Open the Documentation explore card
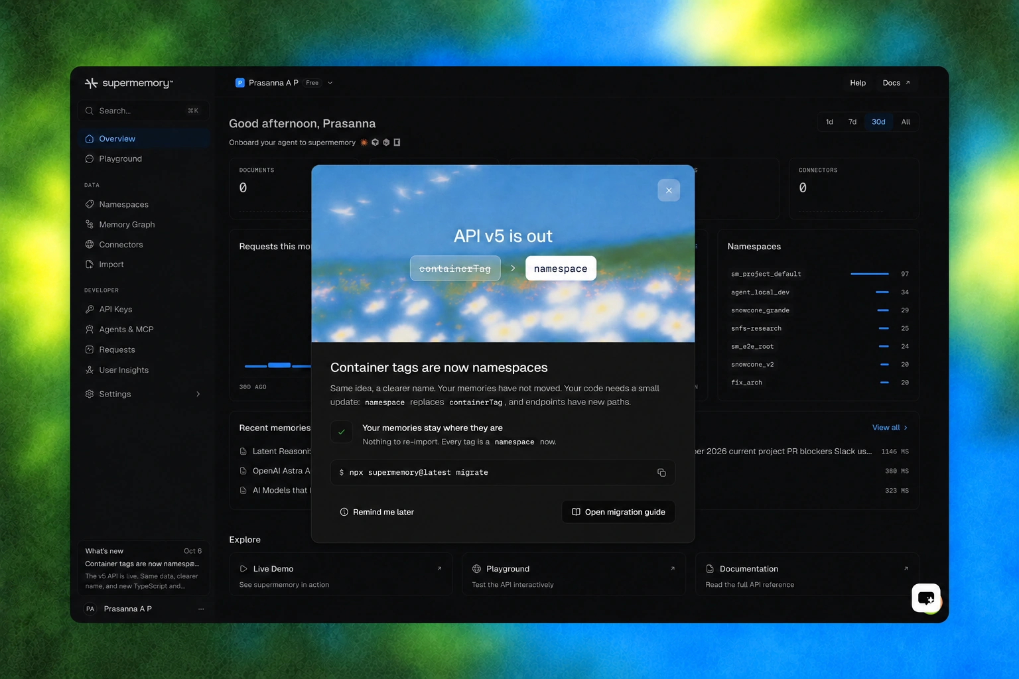Screen dimensions: 1019x679 (x=807, y=575)
